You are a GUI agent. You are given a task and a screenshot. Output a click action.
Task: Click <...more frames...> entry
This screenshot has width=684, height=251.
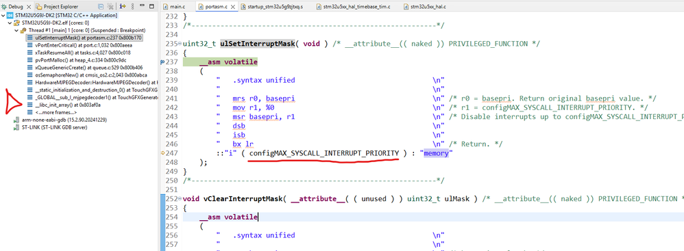(53, 112)
